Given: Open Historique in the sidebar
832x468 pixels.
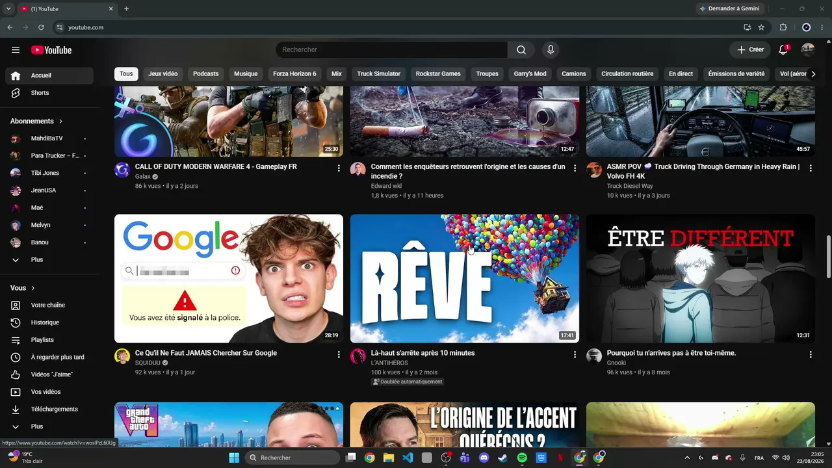Looking at the screenshot, I should tap(49, 322).
